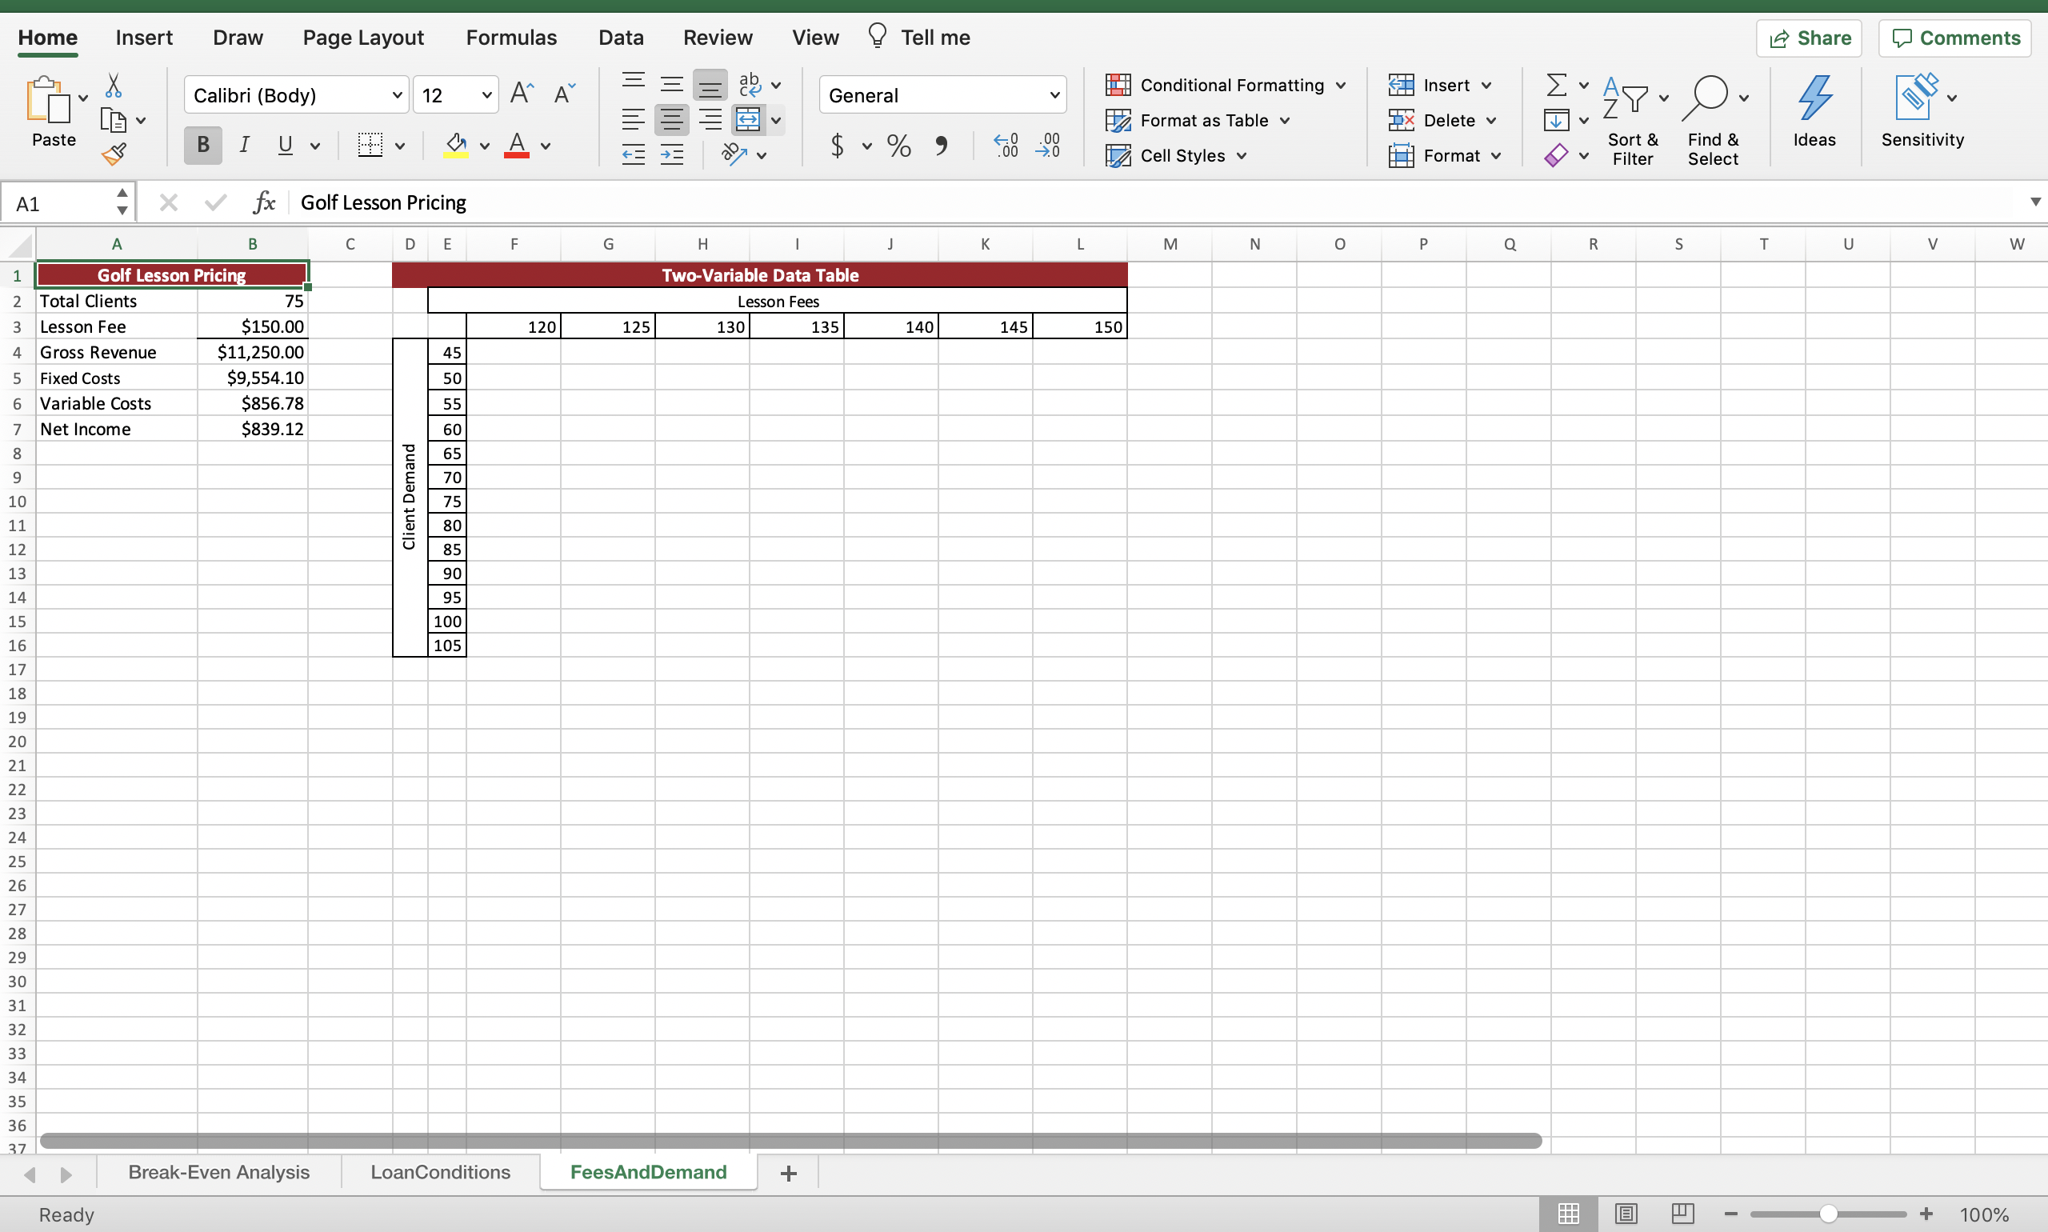Switch to Page Layout view in status bar

[x=1626, y=1214]
